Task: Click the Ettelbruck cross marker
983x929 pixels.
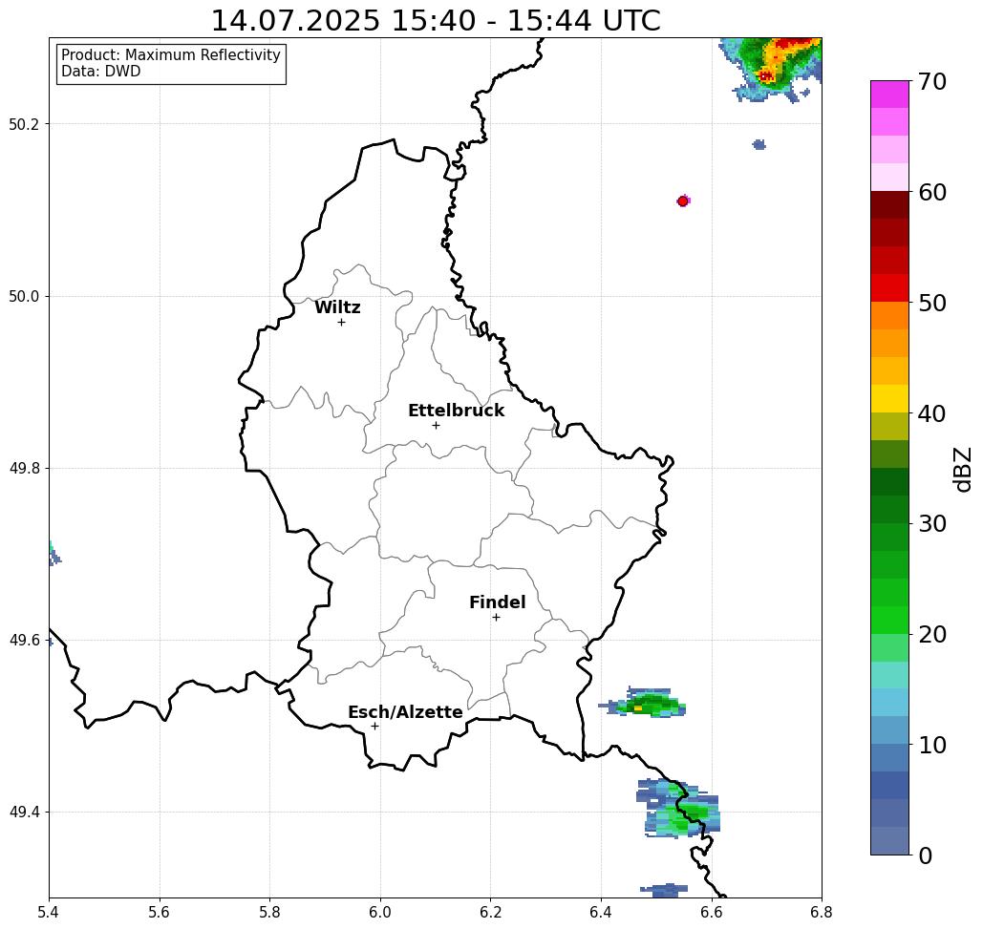Action: [x=437, y=425]
